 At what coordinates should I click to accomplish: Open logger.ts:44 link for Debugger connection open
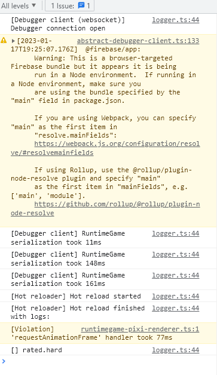[175, 20]
